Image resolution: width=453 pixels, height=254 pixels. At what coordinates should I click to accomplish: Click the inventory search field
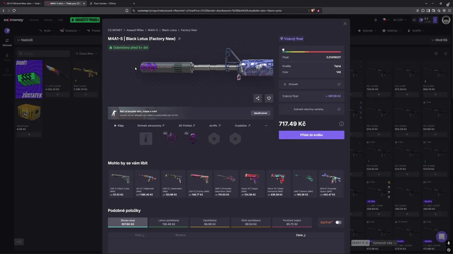44,54
